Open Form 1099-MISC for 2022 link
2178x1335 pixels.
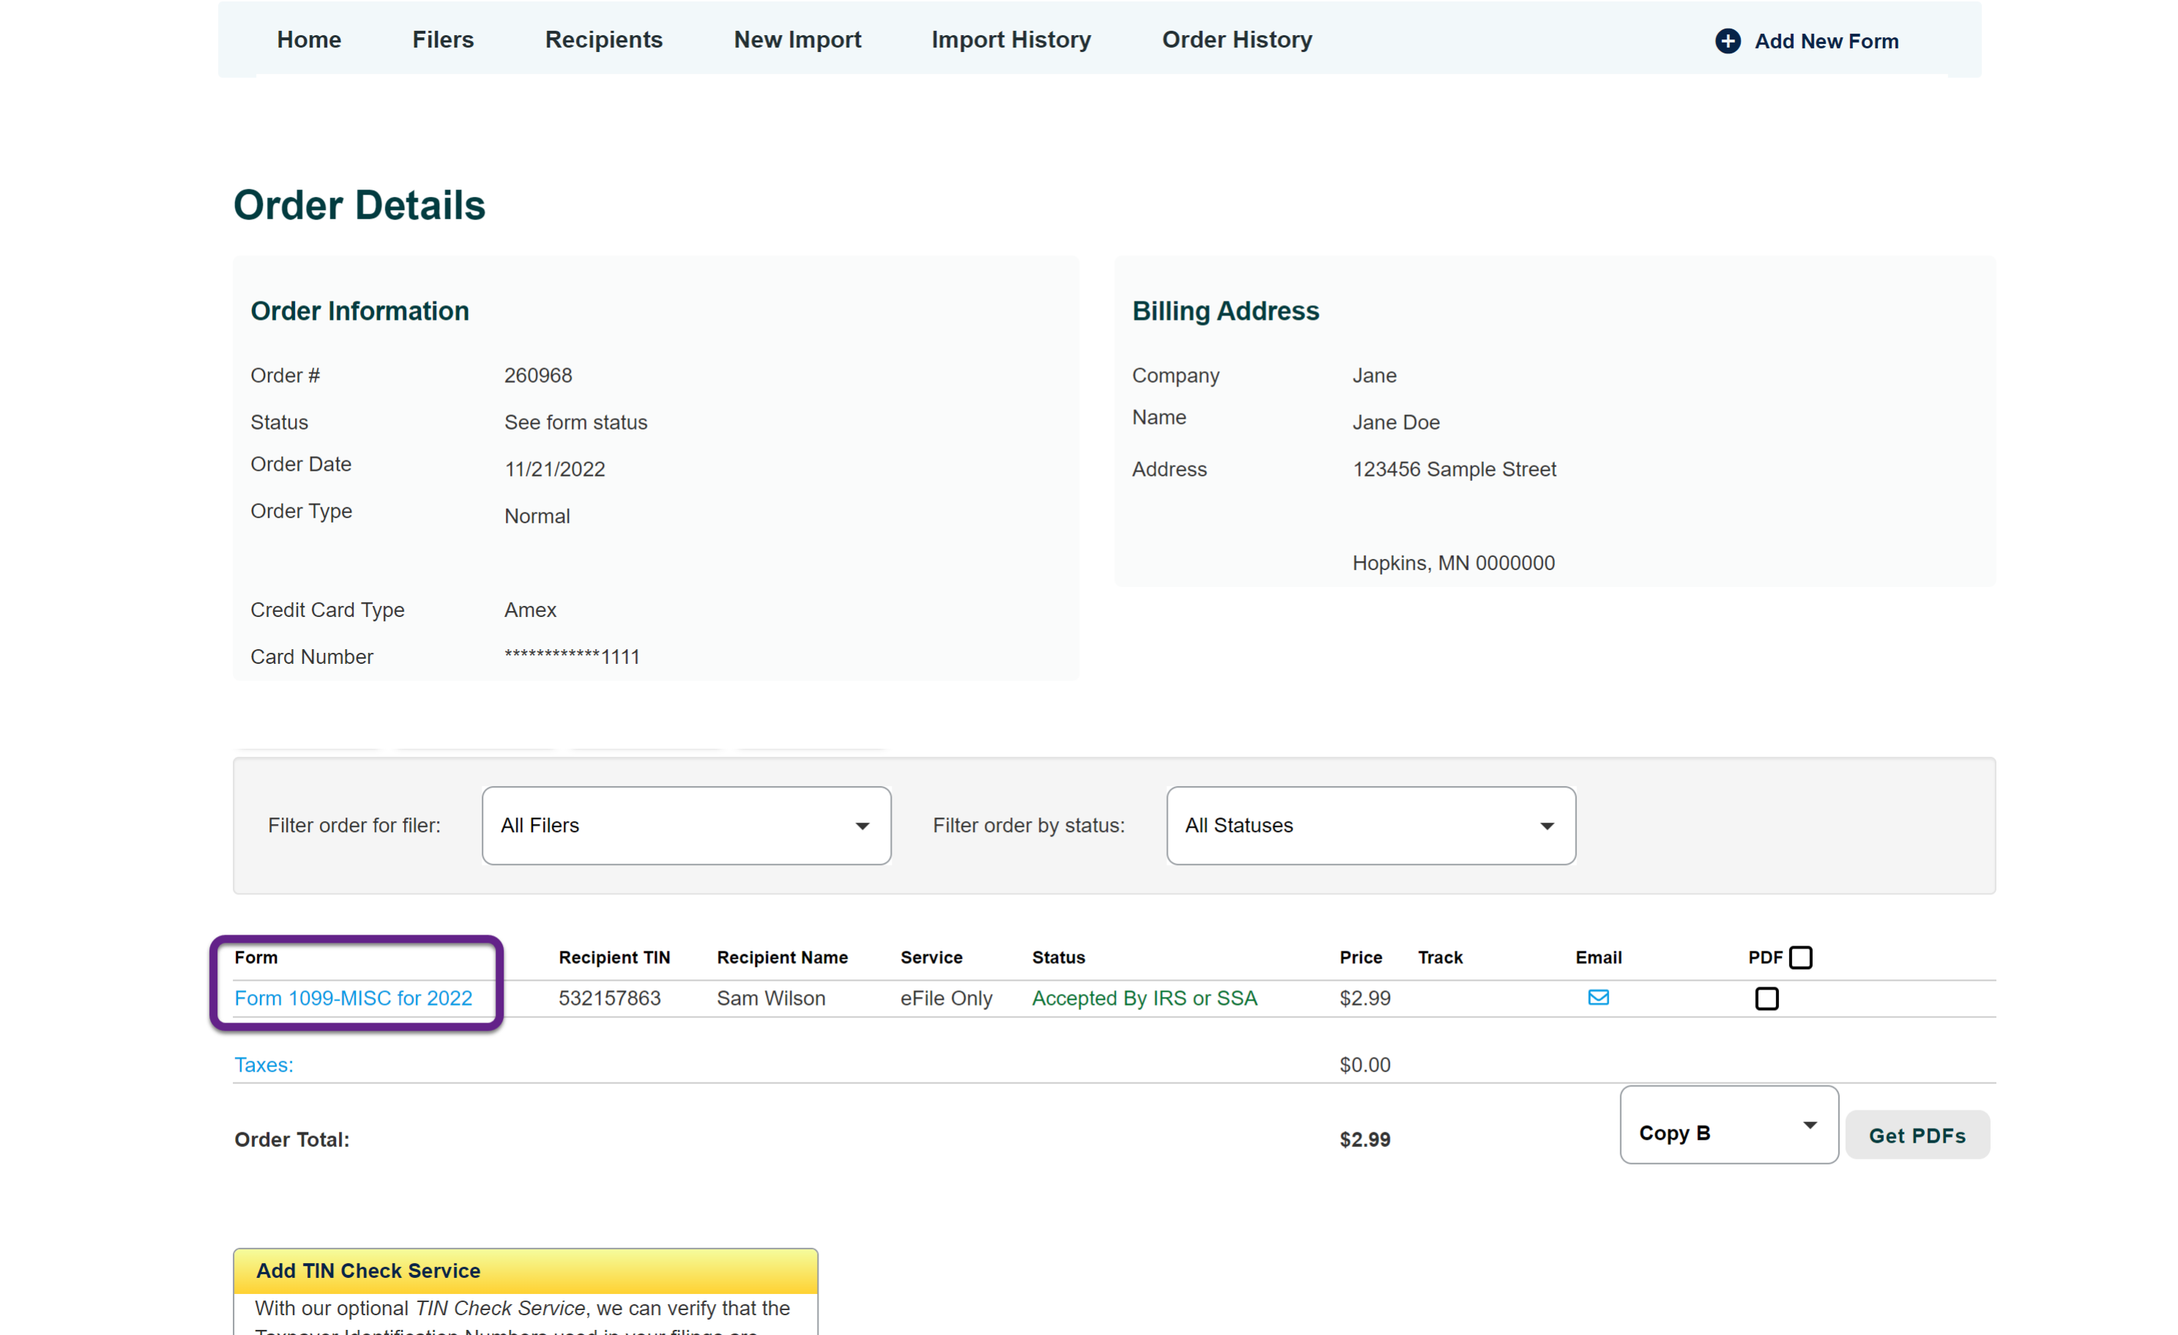(353, 998)
